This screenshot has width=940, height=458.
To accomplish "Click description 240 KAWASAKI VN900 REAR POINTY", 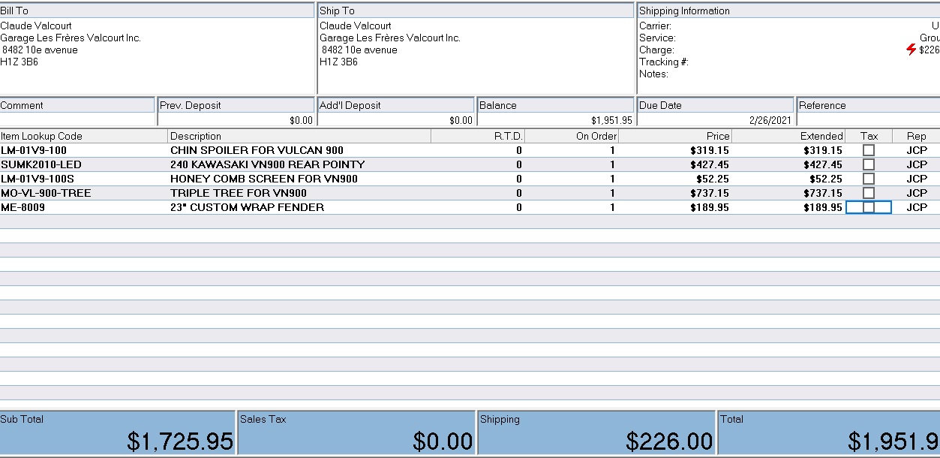I will [x=268, y=164].
